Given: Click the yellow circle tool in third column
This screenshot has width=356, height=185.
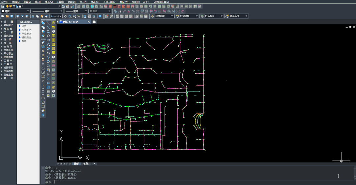Looking at the screenshot, I should (x=53, y=23).
